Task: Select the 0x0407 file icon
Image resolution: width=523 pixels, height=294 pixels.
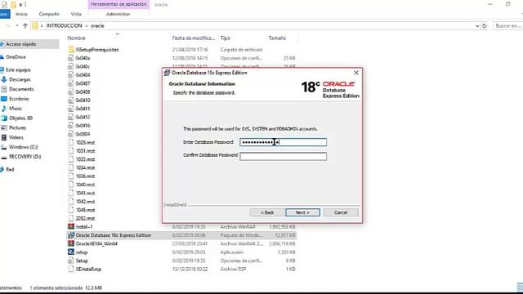Action: 71,83
